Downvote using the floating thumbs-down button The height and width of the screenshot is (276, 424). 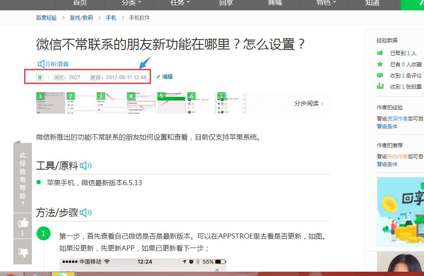(x=23, y=252)
